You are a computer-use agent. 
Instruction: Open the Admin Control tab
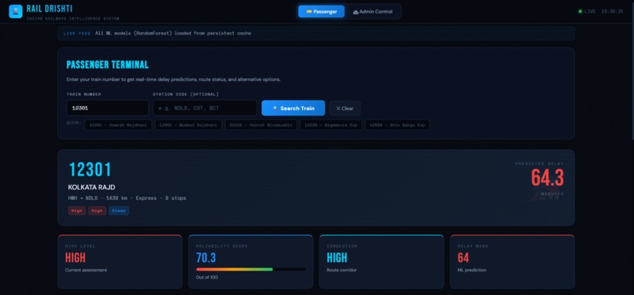click(x=372, y=11)
